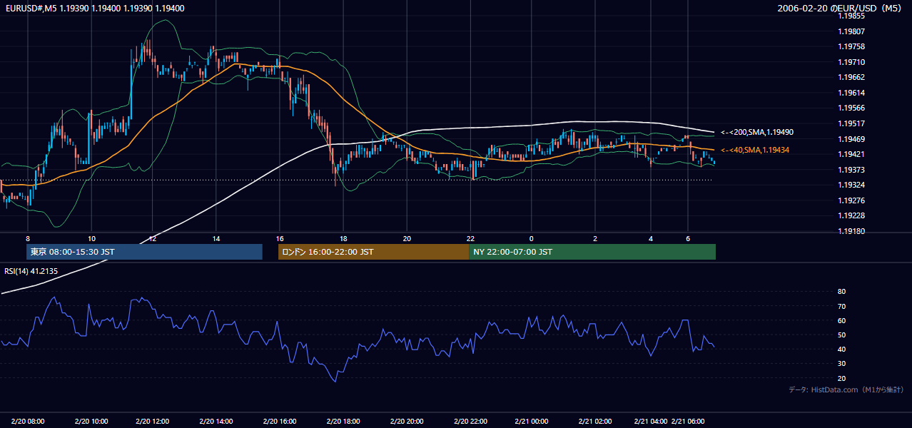The width and height of the screenshot is (912, 428).
Task: Click the bottom date label 2/20 16:00
Action: pyautogui.click(x=280, y=422)
